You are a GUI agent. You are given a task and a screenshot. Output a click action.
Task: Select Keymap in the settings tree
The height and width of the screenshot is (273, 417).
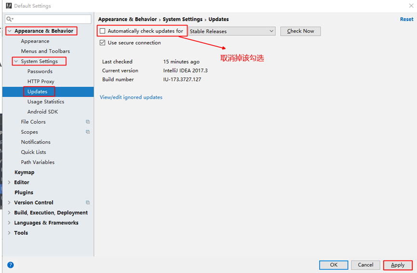24,172
